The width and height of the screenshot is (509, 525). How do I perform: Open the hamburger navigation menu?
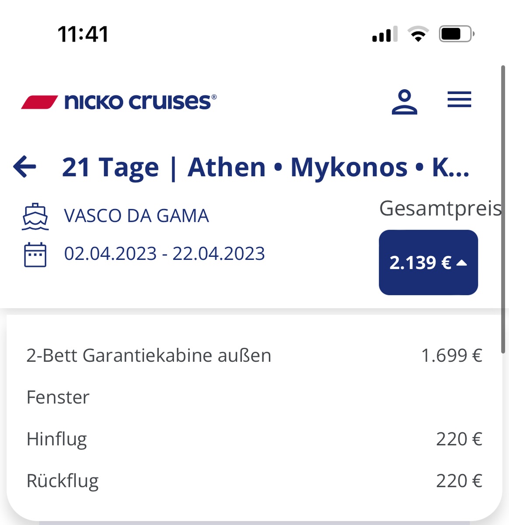click(x=459, y=99)
